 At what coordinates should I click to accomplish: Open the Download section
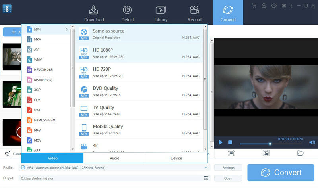[x=94, y=13]
